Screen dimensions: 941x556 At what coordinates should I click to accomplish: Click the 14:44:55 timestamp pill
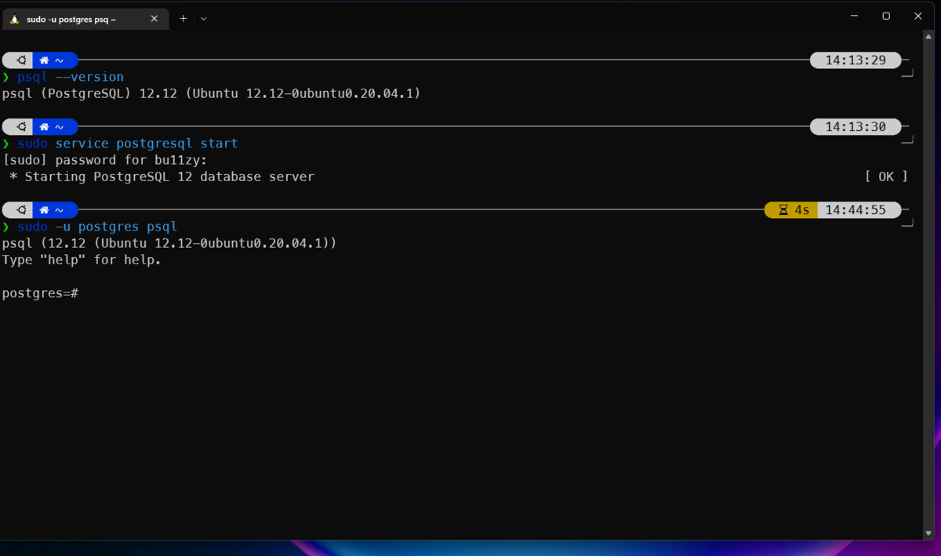click(x=856, y=209)
